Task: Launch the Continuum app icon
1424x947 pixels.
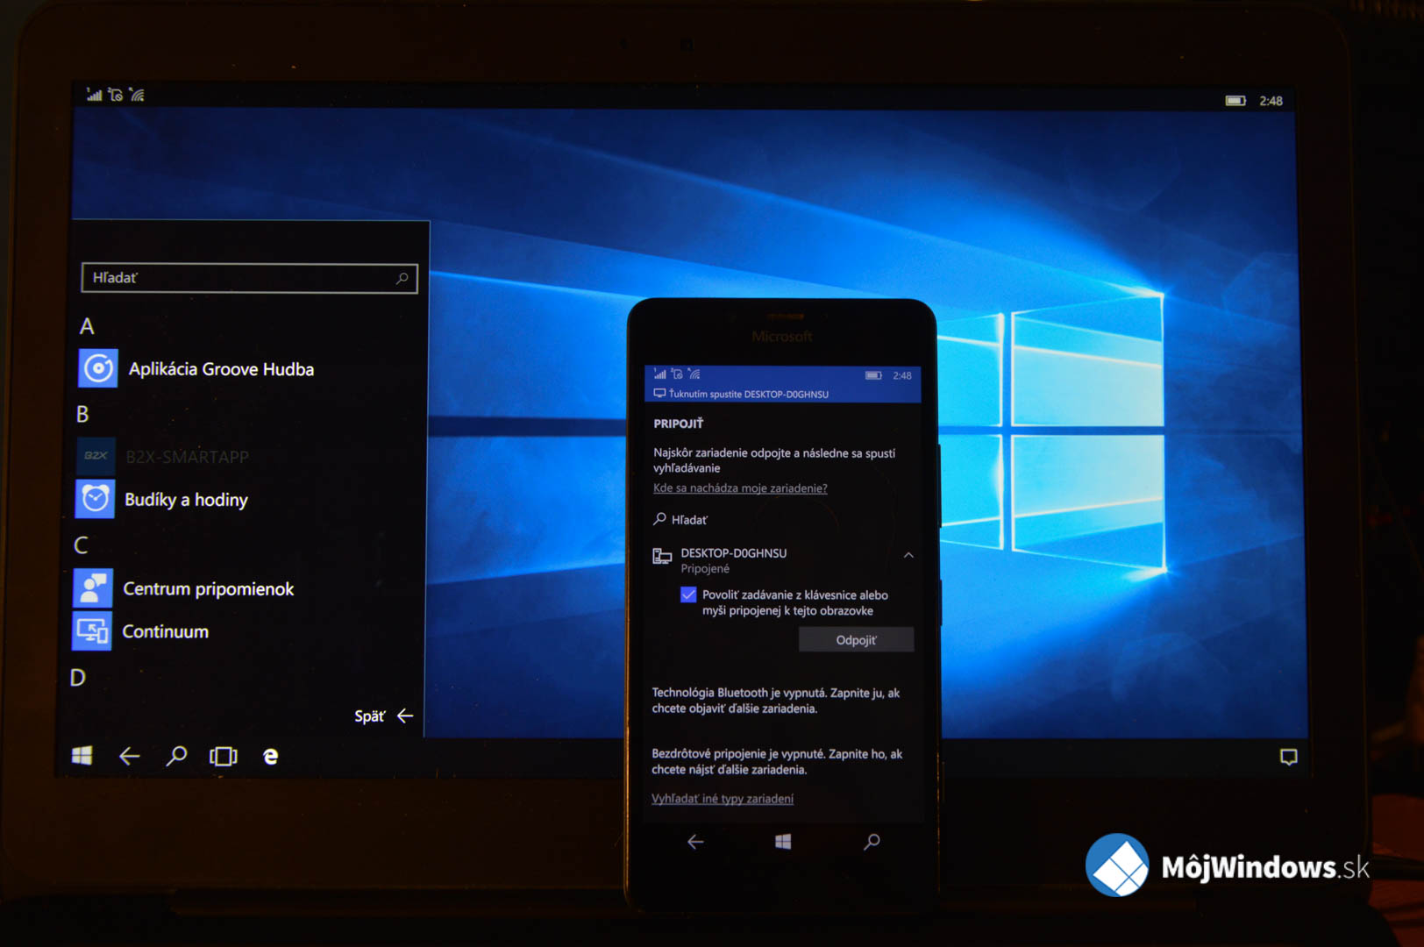Action: pos(92,631)
